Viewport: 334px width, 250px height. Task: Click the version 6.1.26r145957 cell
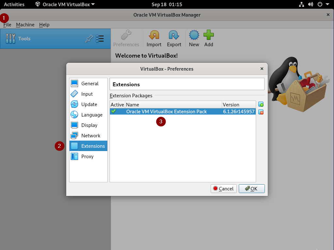pos(238,112)
